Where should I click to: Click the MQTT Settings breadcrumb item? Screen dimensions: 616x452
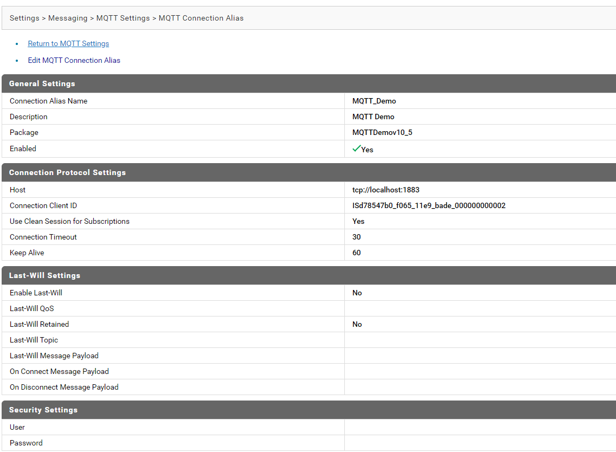(x=123, y=18)
